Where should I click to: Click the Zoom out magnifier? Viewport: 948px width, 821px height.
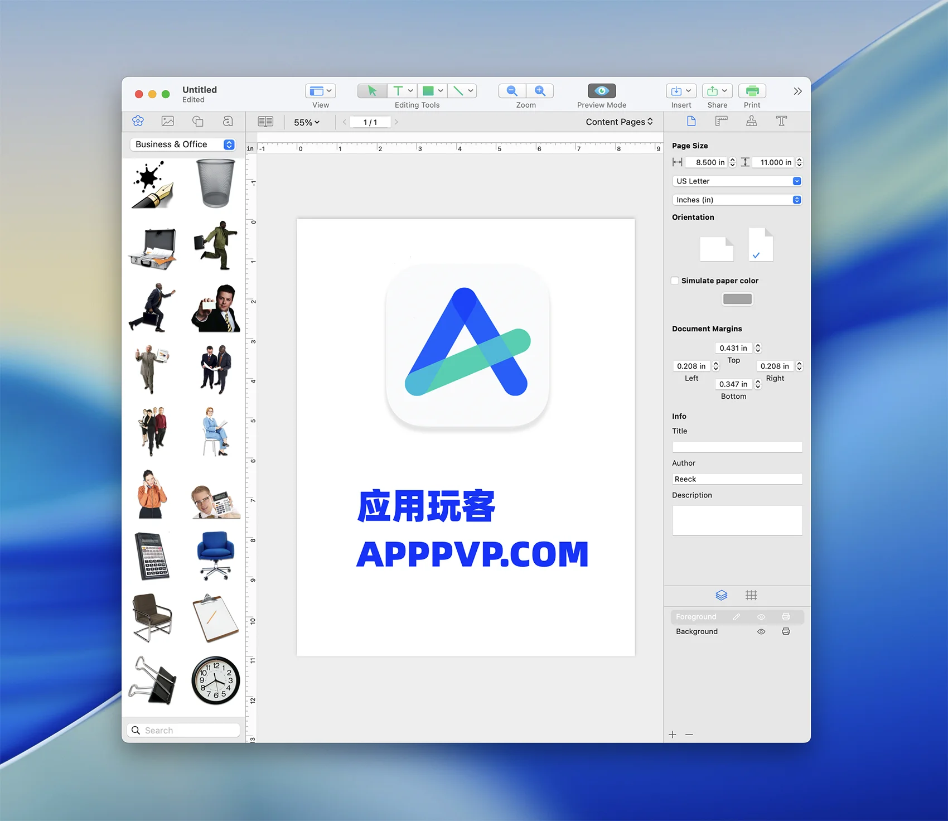click(x=512, y=91)
